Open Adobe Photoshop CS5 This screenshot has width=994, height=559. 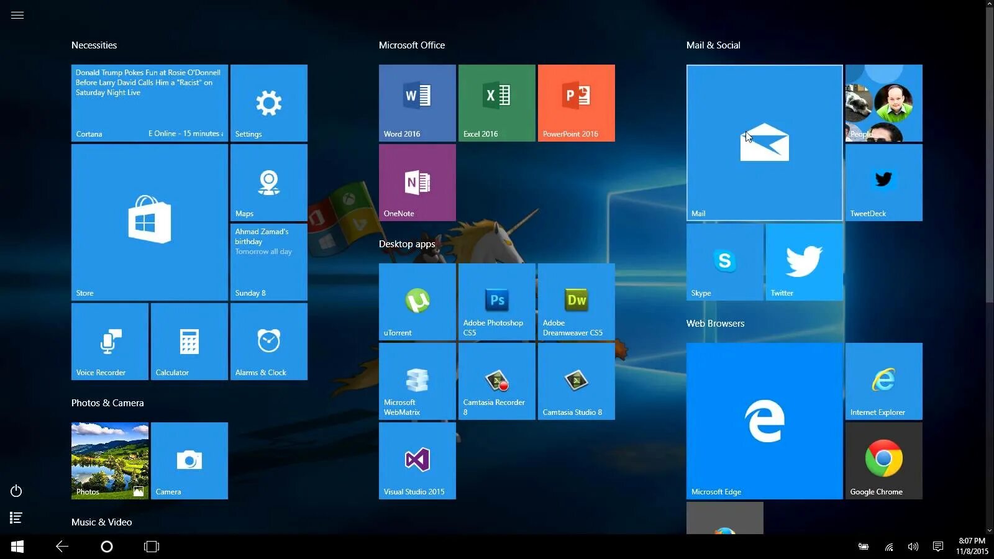click(497, 302)
